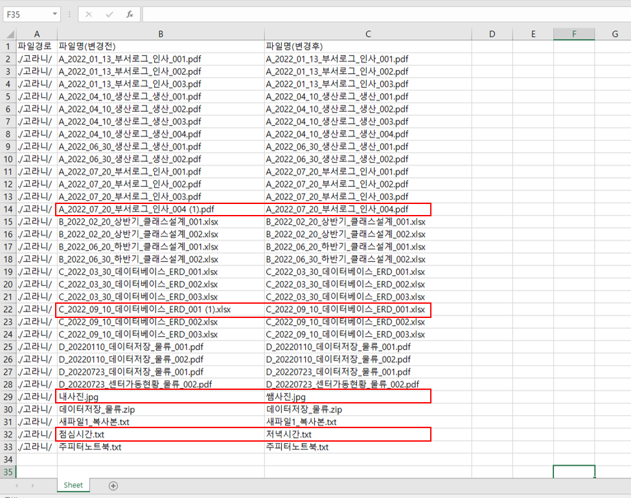Click cell C1 '파일명(변경후)'
Viewport: 631px width, 498px height.
(368, 46)
